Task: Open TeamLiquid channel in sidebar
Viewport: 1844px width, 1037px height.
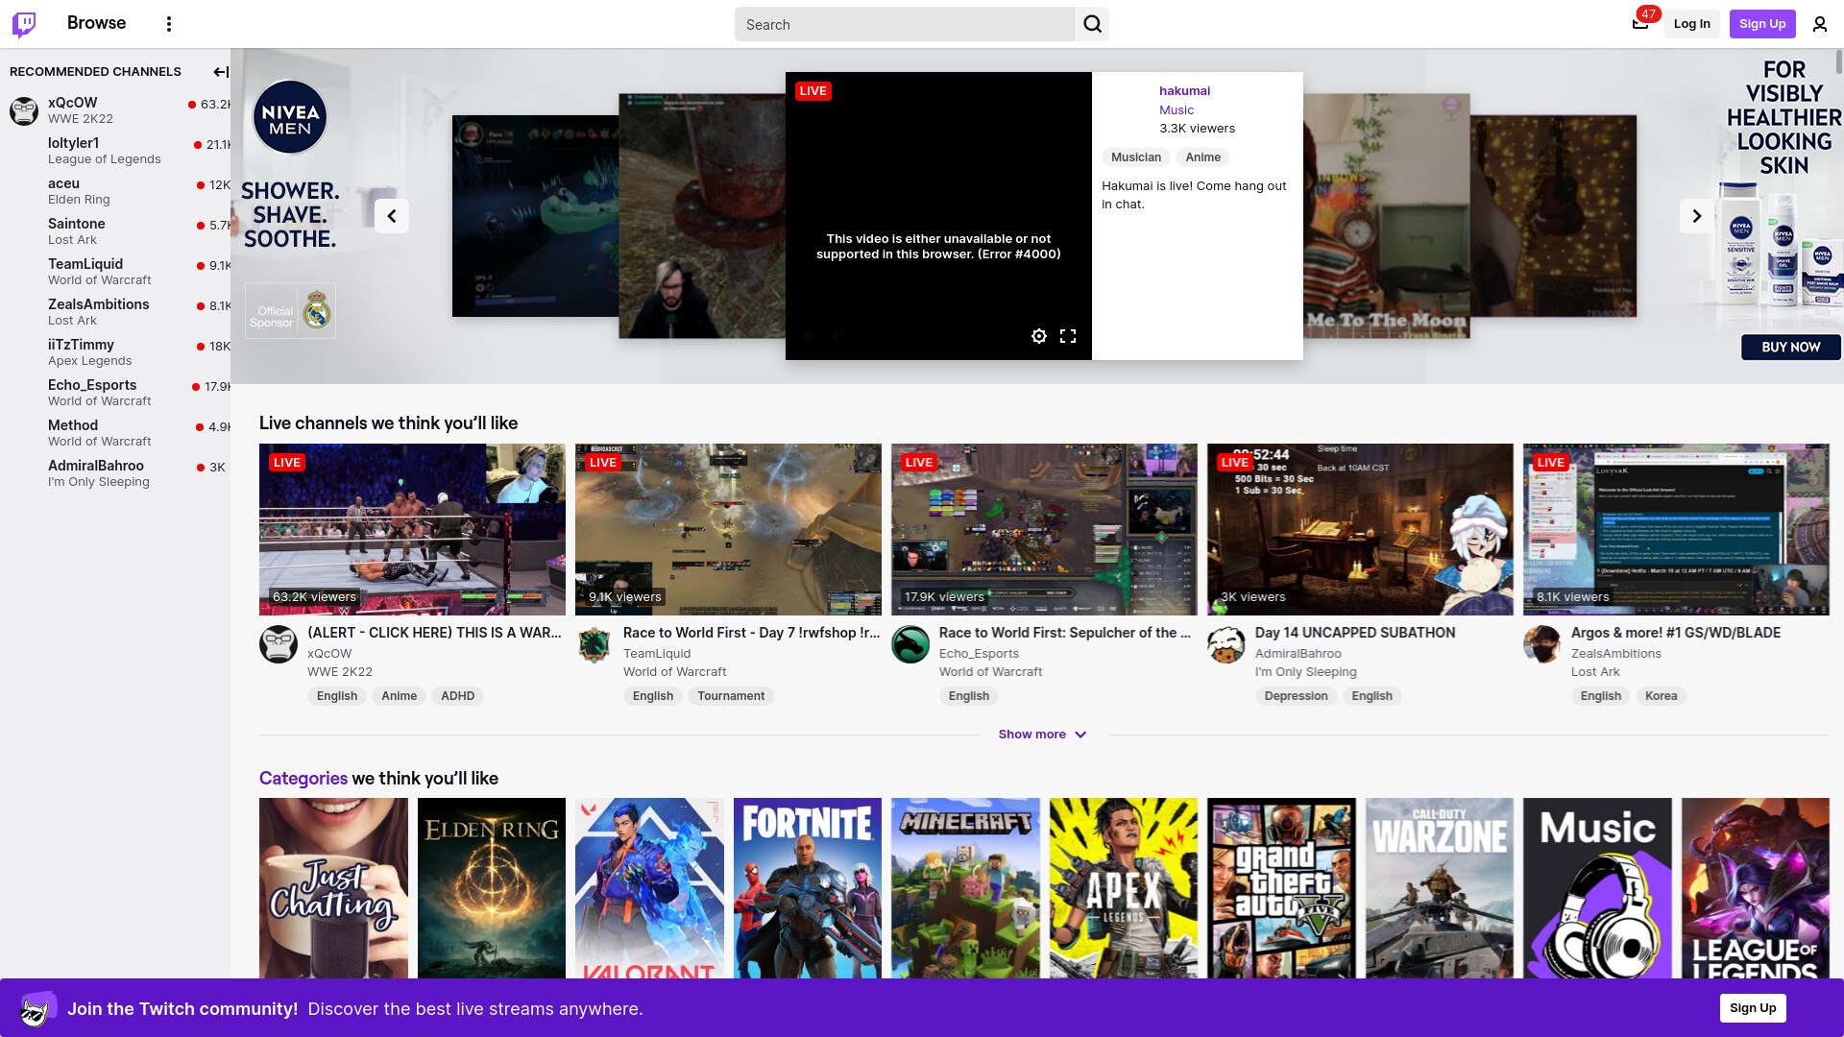Action: coord(117,272)
